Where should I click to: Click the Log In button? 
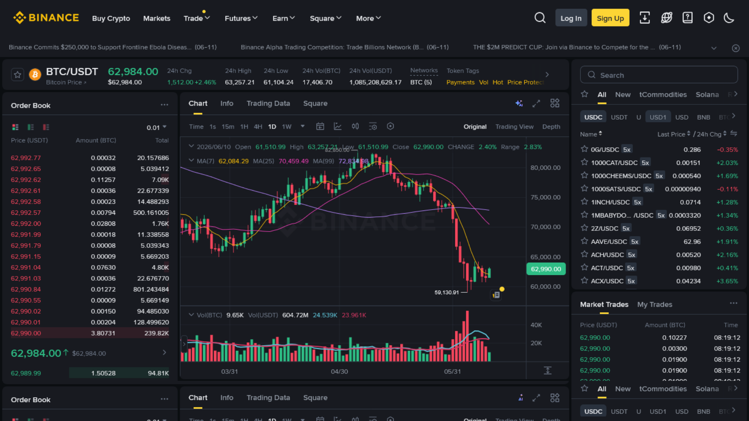pyautogui.click(x=571, y=18)
